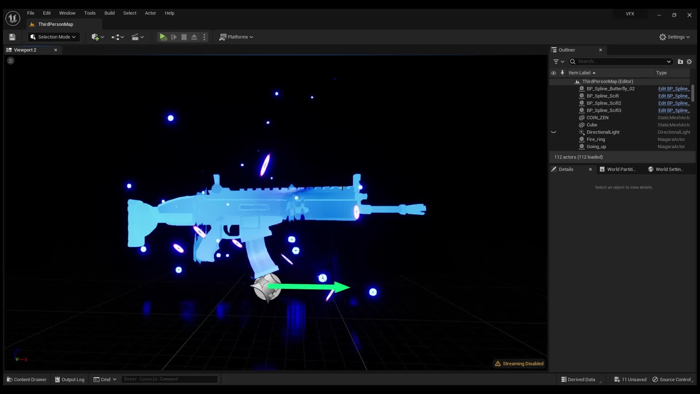Viewport: 700px width, 394px height.
Task: Start Play In Editor with the green play icon
Action: tap(163, 37)
